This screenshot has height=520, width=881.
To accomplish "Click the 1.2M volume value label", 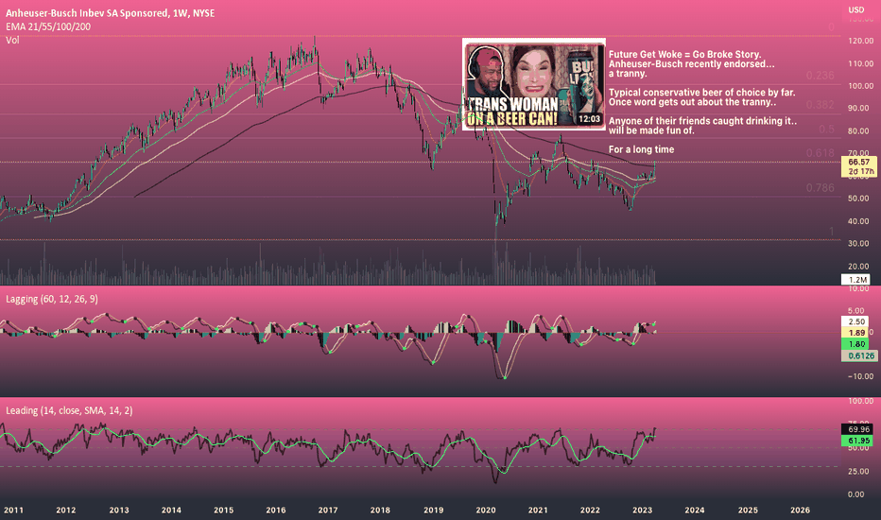I will coord(855,280).
